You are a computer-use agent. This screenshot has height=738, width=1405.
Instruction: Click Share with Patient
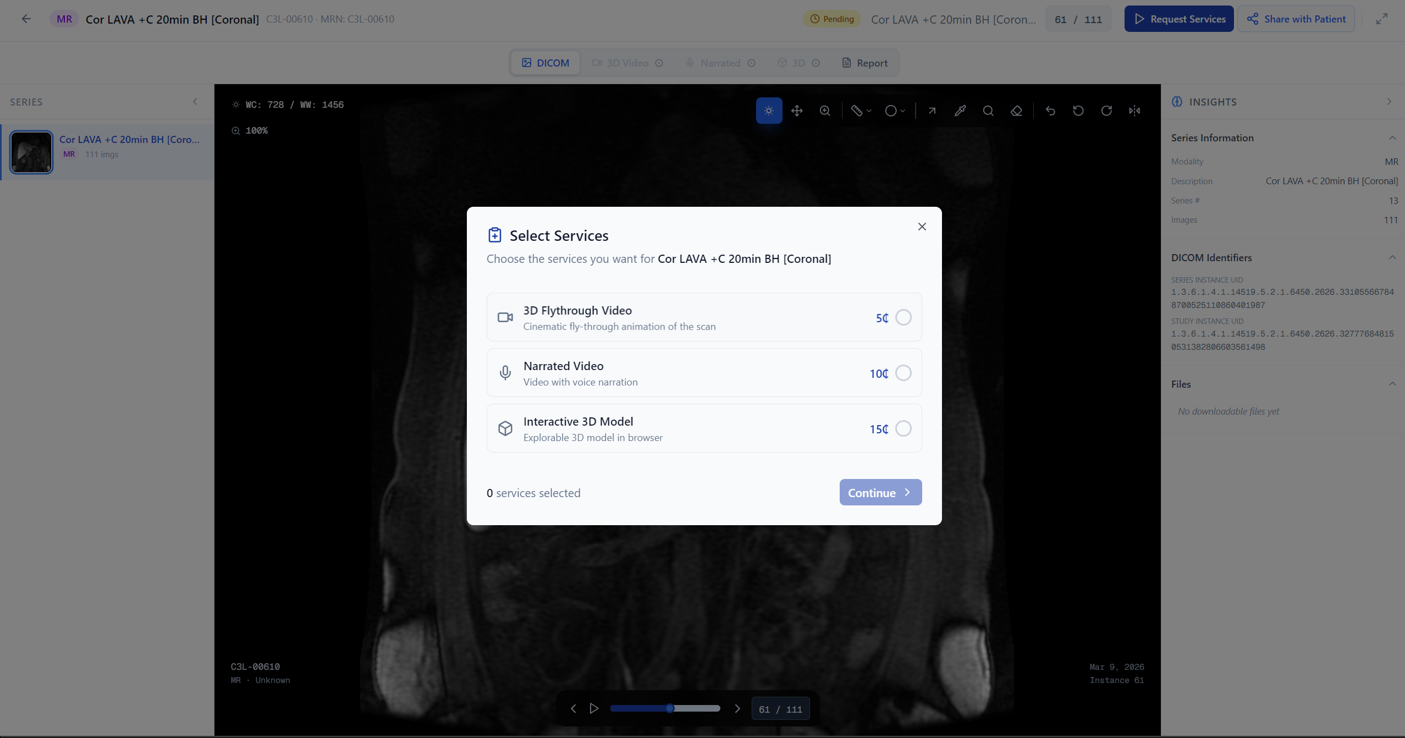(1295, 18)
